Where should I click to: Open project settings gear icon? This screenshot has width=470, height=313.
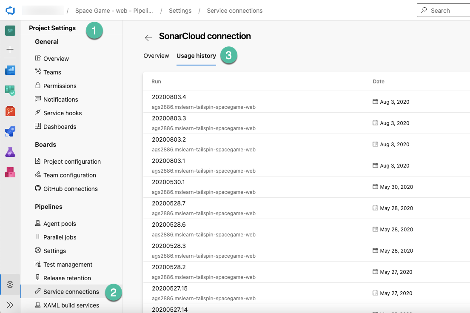click(x=10, y=284)
